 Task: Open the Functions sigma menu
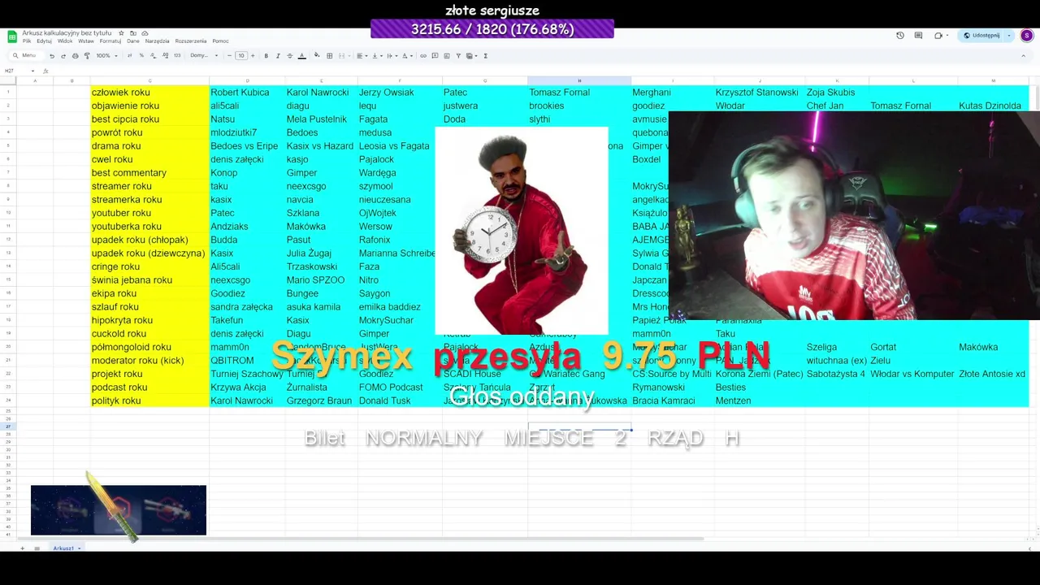pyautogui.click(x=485, y=56)
